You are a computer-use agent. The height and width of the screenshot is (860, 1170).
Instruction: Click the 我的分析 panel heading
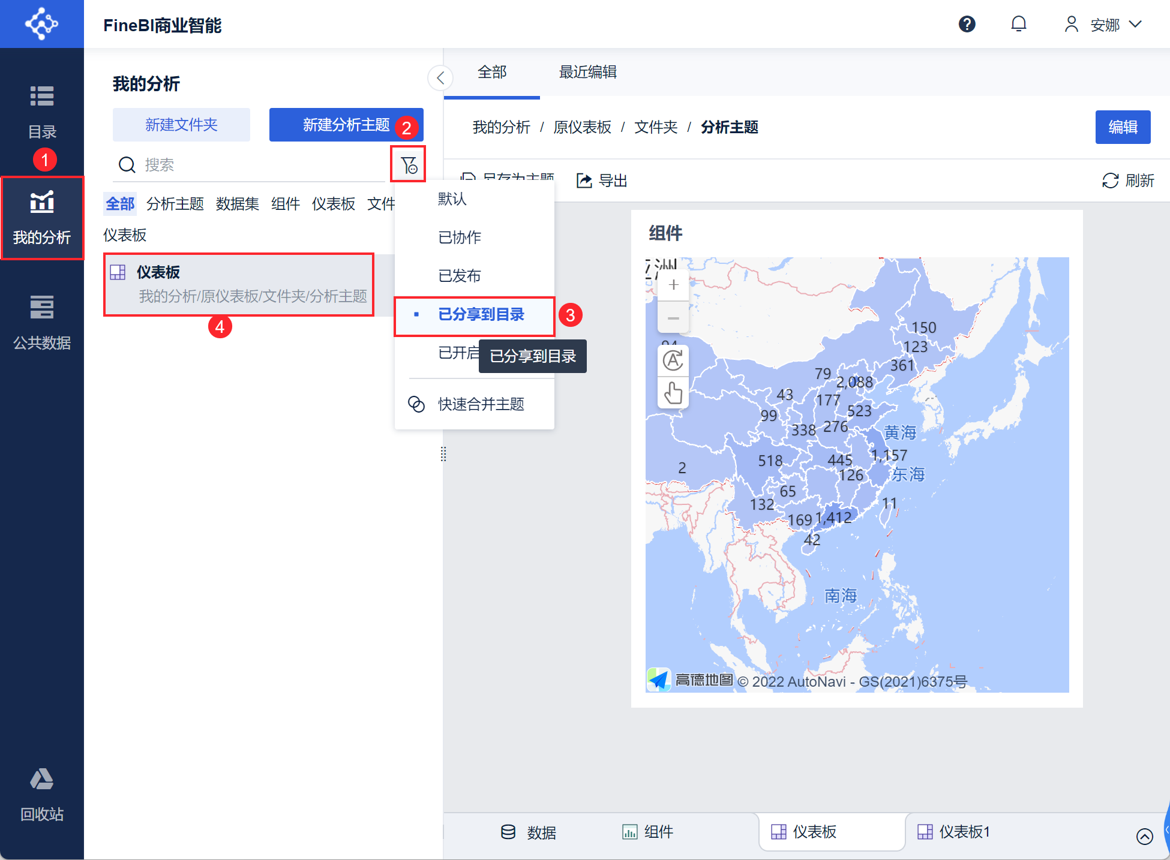[146, 84]
